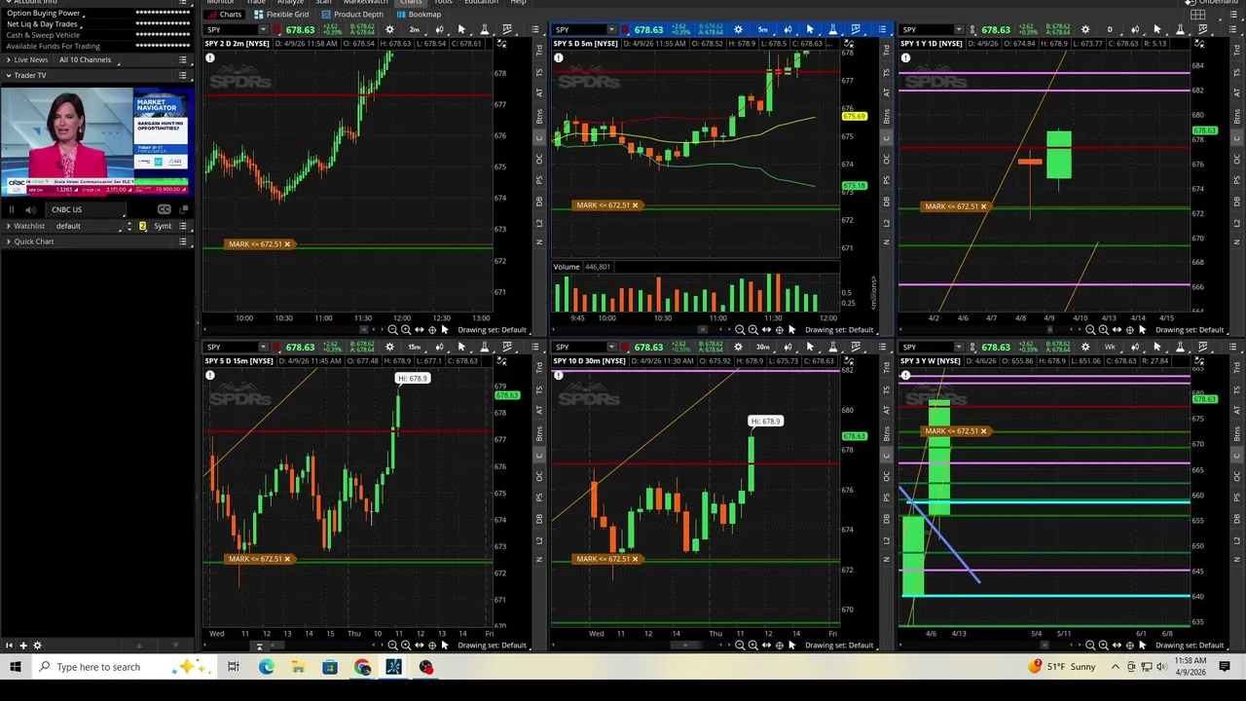The height and width of the screenshot is (701, 1246).
Task: Open weather 51°F Sunny in system tray
Action: click(x=1061, y=667)
